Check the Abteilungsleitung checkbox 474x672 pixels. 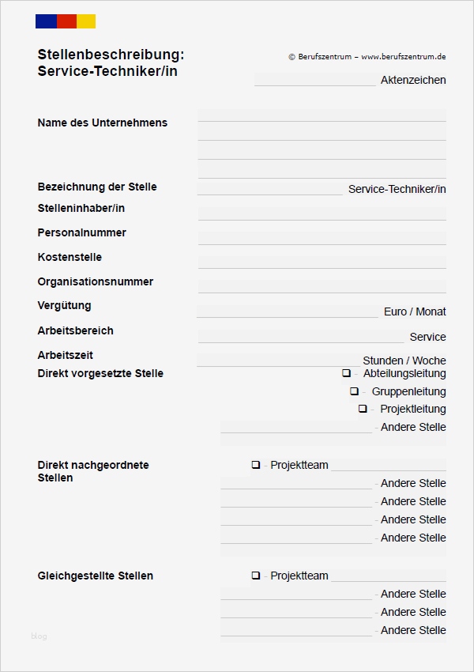click(346, 373)
